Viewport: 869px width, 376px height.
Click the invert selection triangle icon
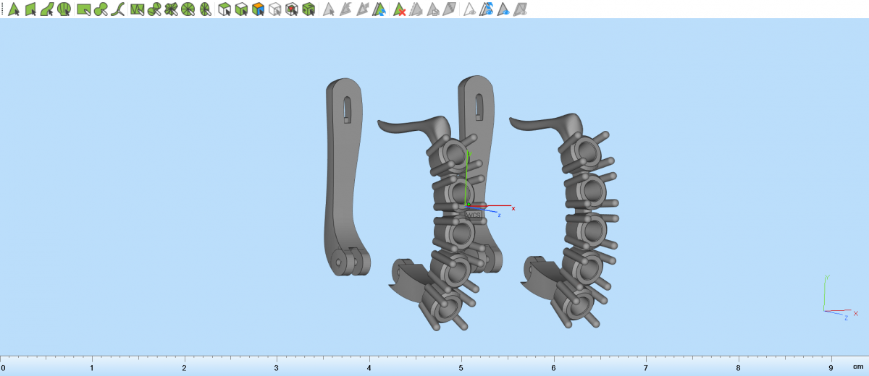[379, 9]
